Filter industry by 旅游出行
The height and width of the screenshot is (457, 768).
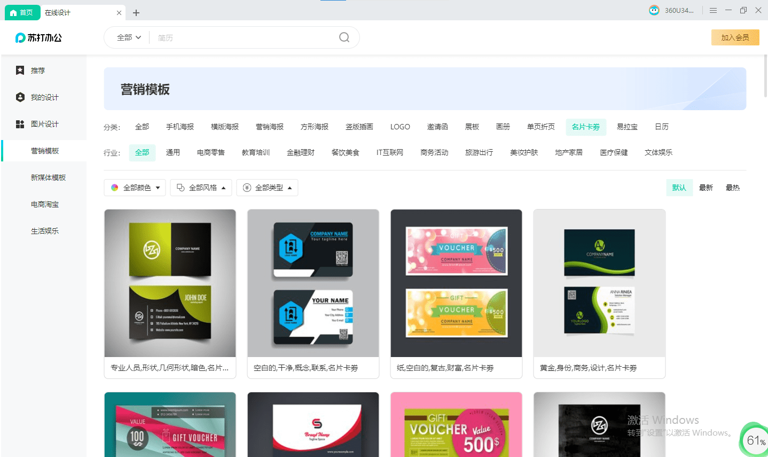pos(479,152)
